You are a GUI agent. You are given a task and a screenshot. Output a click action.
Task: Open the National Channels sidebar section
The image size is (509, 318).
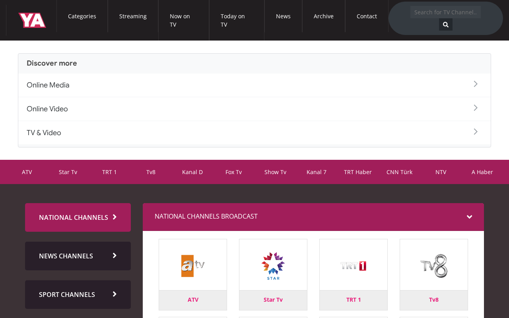pos(78,217)
